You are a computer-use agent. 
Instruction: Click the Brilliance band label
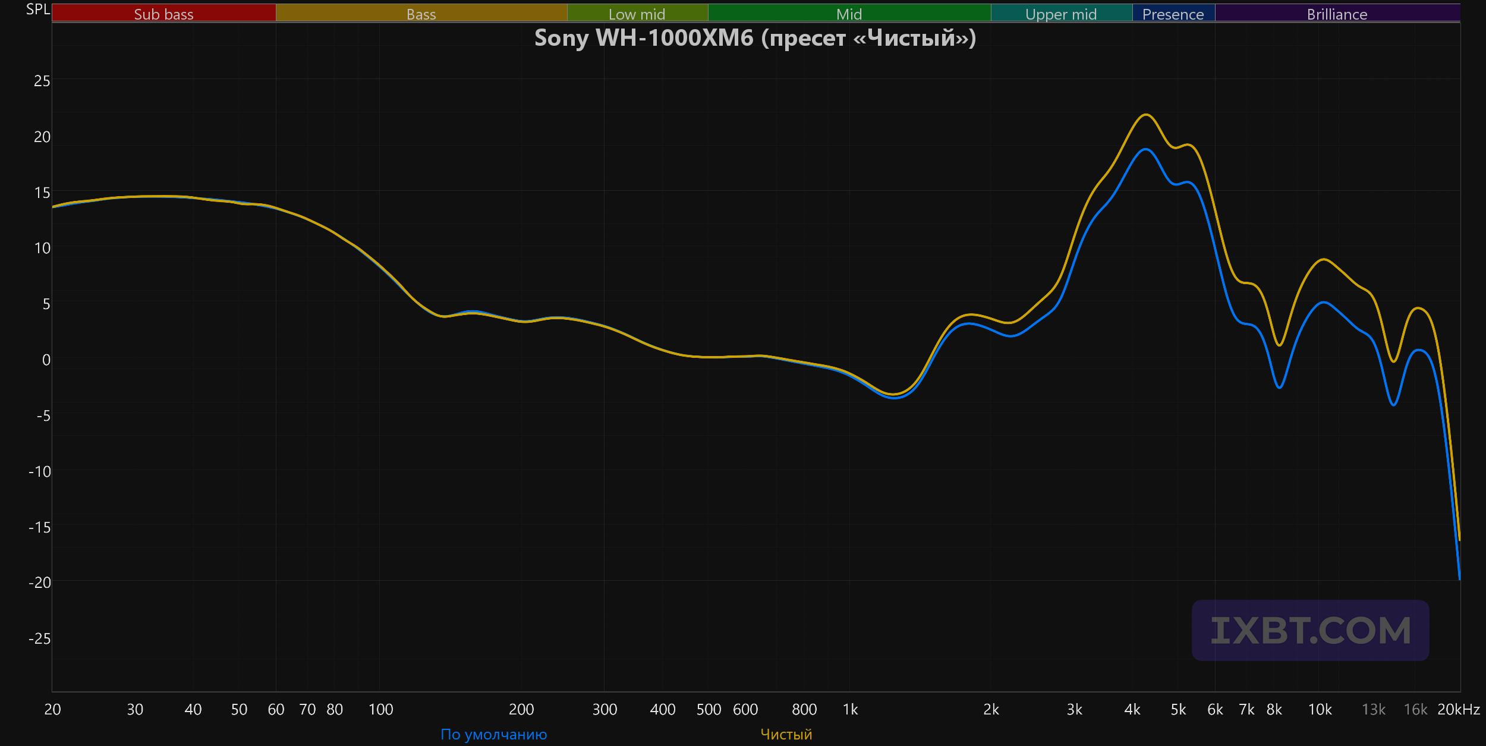[1337, 14]
